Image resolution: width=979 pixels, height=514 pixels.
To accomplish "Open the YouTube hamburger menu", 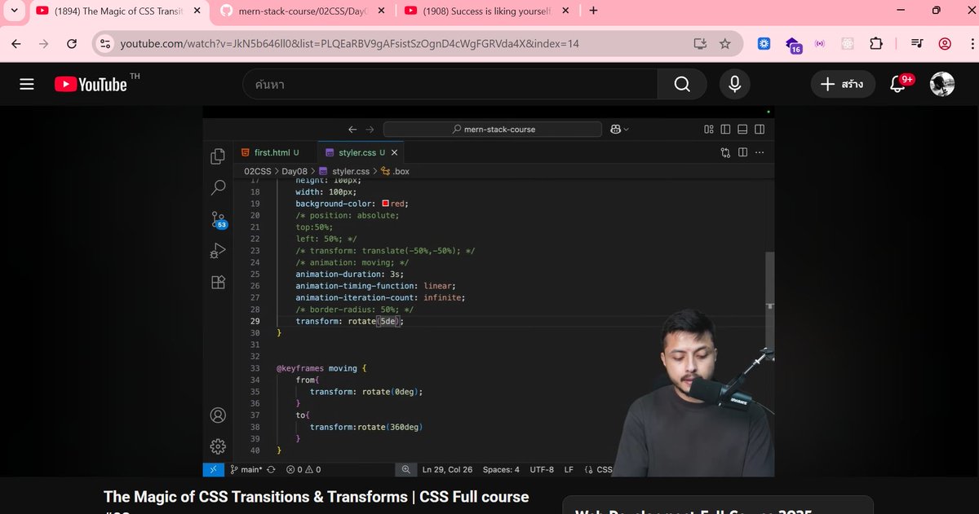I will (x=28, y=83).
